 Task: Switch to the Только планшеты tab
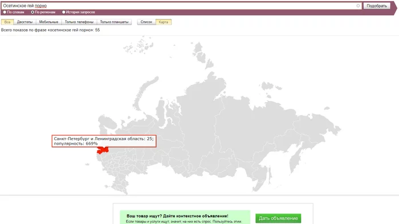tap(114, 22)
